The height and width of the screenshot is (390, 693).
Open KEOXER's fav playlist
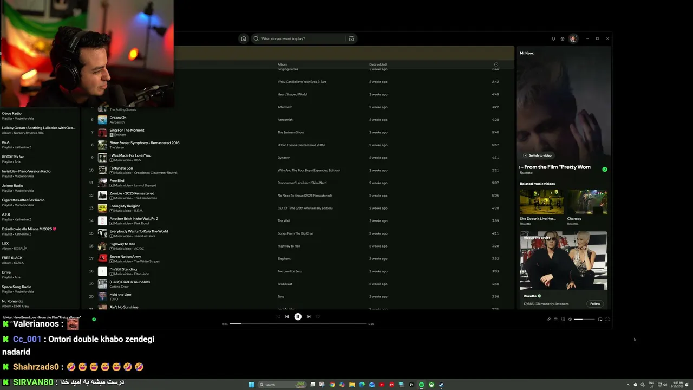click(x=40, y=159)
